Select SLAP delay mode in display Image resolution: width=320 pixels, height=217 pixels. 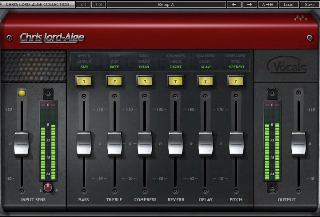click(206, 67)
